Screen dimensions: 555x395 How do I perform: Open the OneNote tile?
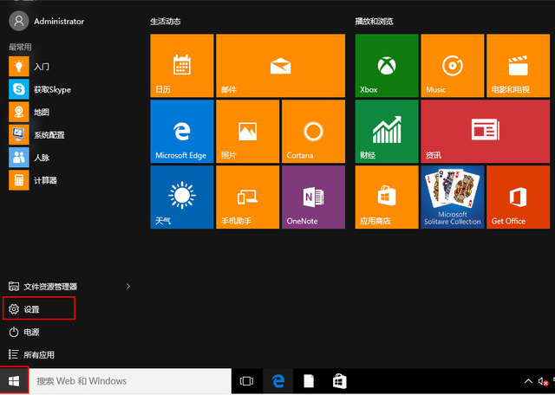[313, 197]
